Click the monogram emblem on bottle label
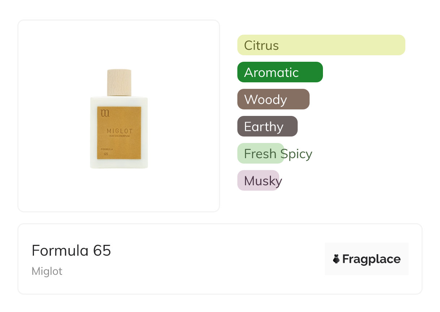440x312 pixels. [x=105, y=113]
